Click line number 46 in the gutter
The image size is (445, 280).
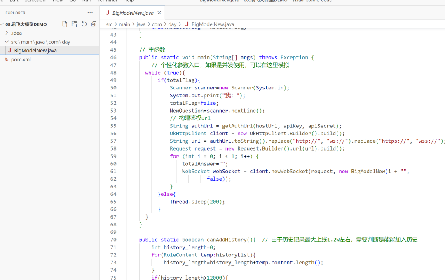(x=113, y=57)
